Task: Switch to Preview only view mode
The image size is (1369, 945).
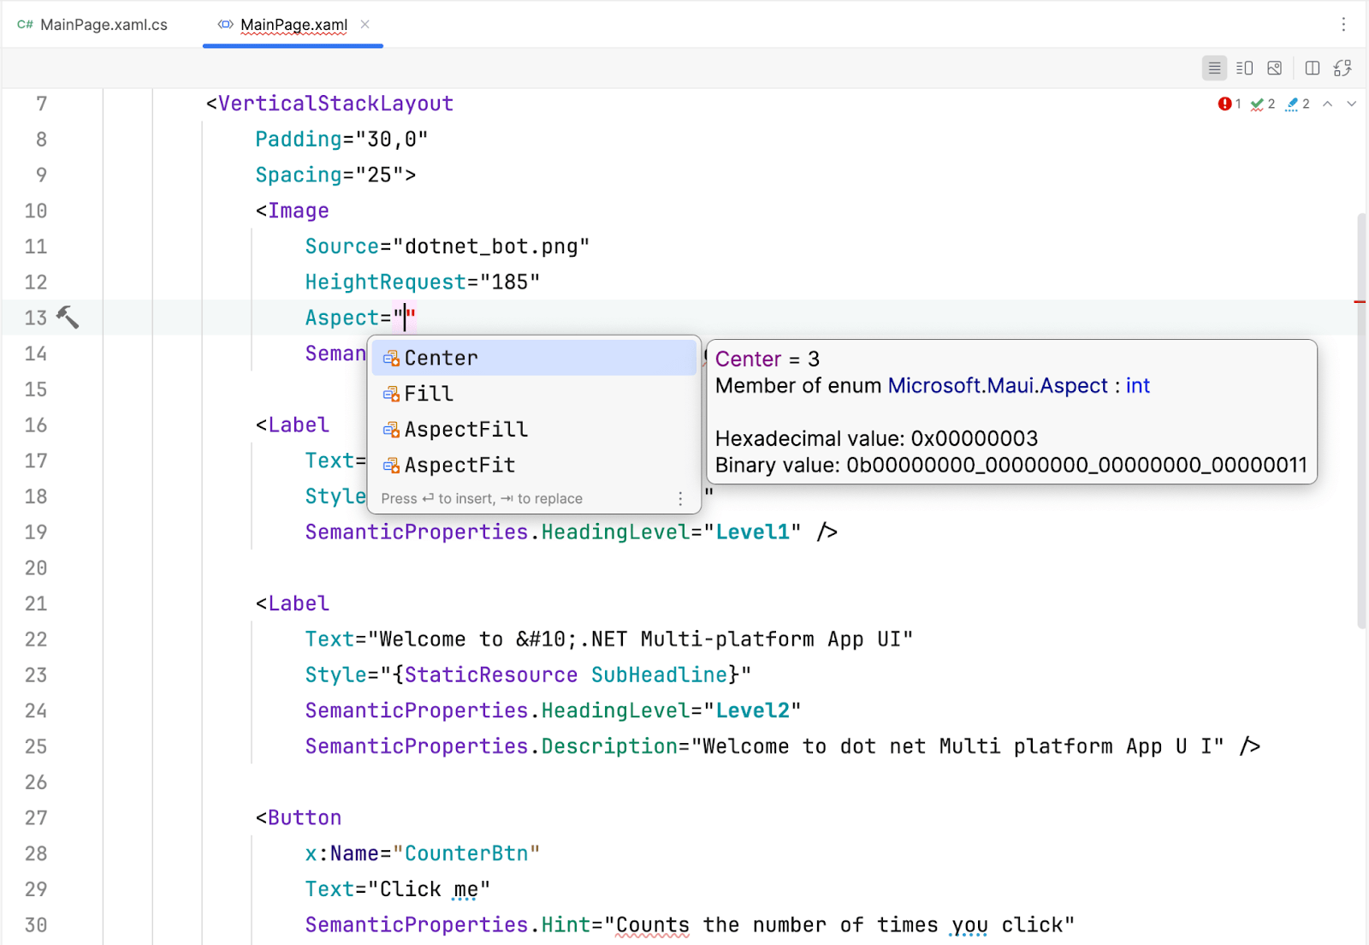Action: coord(1274,68)
